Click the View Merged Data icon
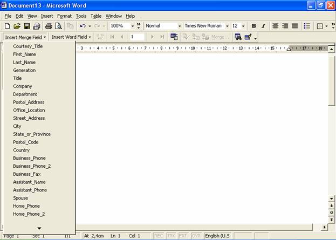The height and width of the screenshot is (240, 336). pos(100,37)
